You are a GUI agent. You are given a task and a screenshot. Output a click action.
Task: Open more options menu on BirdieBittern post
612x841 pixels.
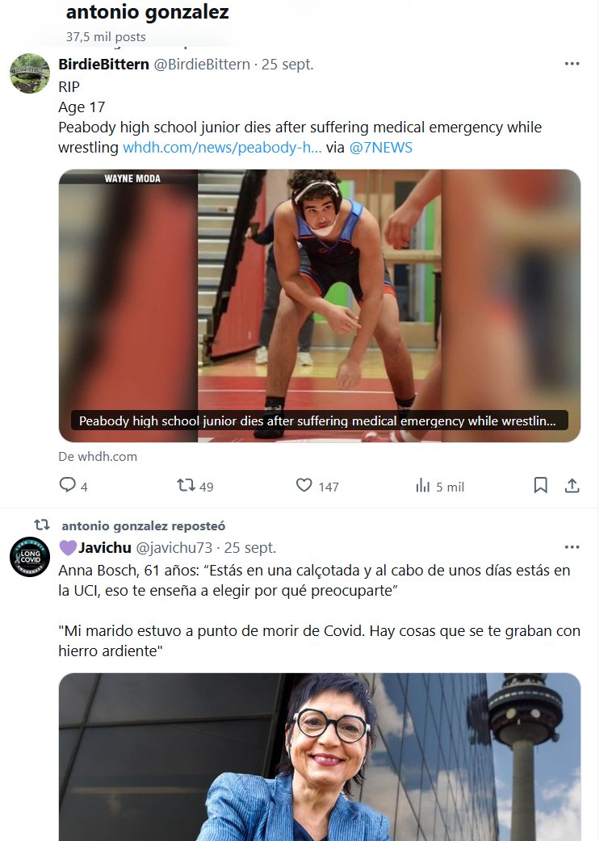click(572, 64)
